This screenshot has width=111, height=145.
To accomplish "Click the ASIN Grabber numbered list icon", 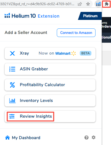I will point(12,69).
